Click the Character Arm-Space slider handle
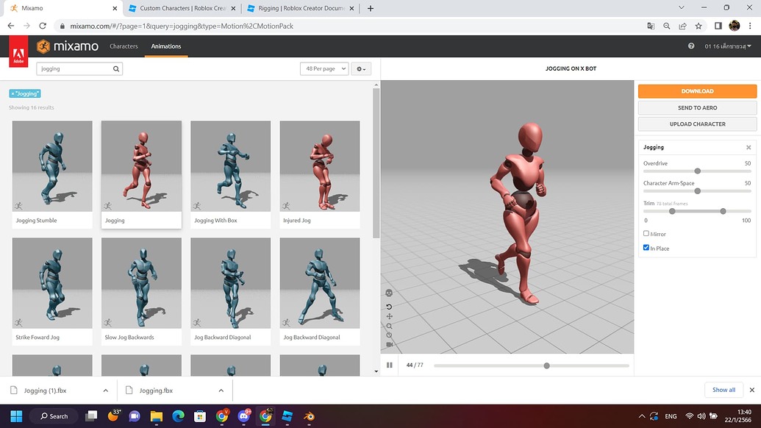 [x=698, y=191]
